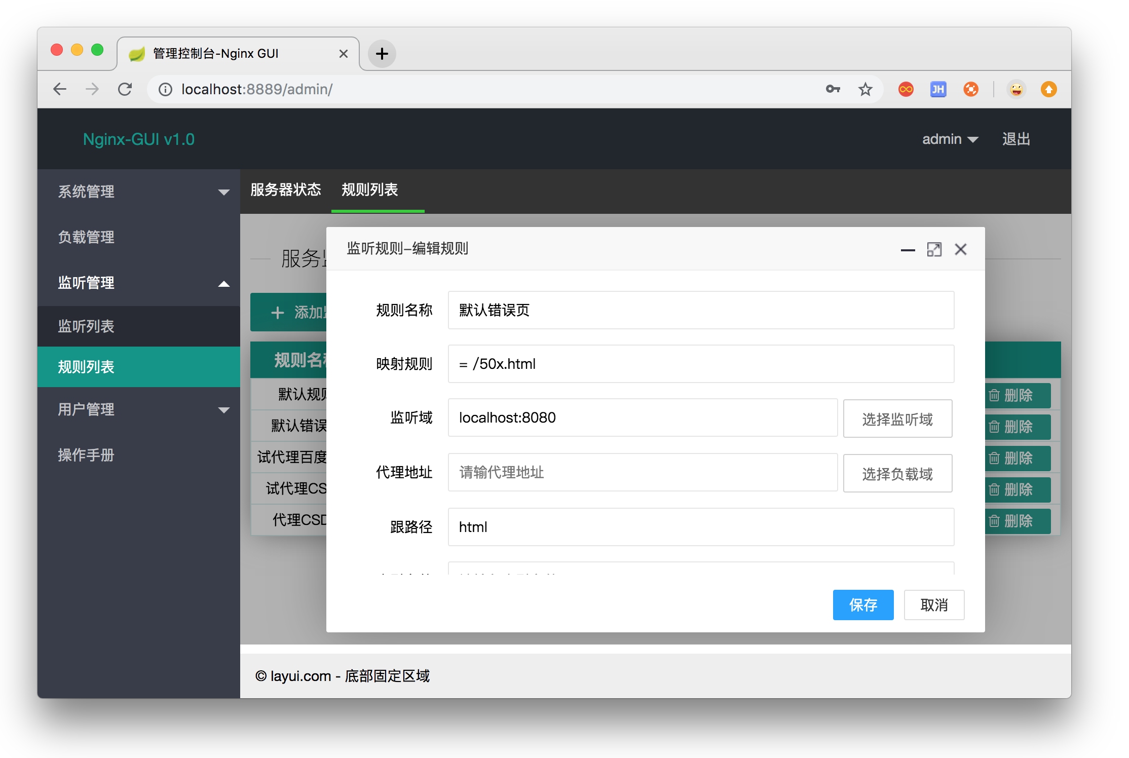Maximize the edit rule dialog
This screenshot has width=1129, height=758.
click(x=934, y=249)
